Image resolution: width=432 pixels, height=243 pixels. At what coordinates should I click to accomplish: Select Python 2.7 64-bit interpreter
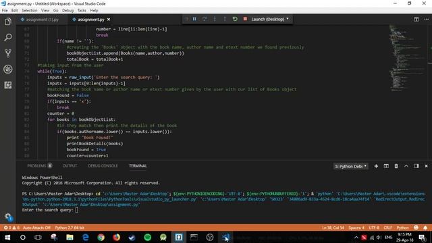[x=70, y=228]
